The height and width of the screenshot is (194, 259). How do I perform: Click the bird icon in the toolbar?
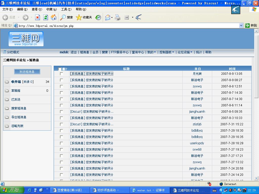[x=138, y=17]
